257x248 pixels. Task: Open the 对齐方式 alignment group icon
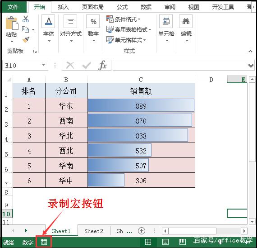pyautogui.click(x=70, y=21)
